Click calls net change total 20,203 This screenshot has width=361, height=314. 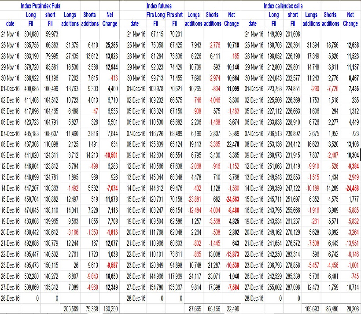pyautogui.click(x=353, y=309)
